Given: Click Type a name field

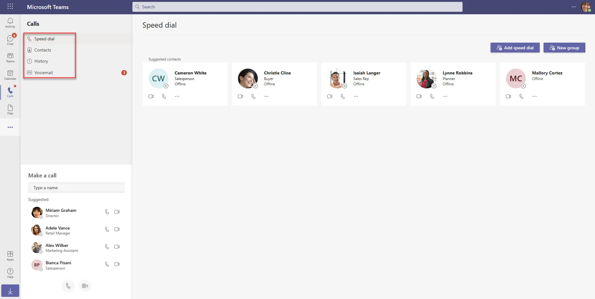Looking at the screenshot, I should click(76, 188).
